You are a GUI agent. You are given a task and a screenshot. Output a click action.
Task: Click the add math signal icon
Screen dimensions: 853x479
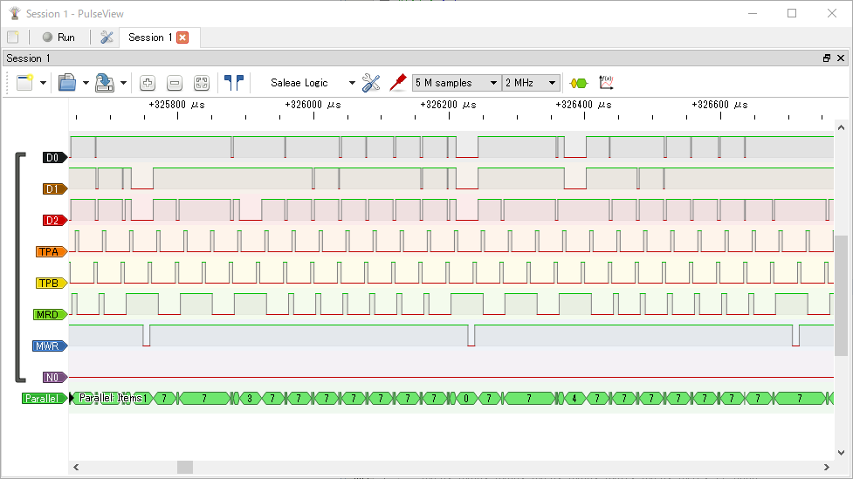pyautogui.click(x=606, y=83)
